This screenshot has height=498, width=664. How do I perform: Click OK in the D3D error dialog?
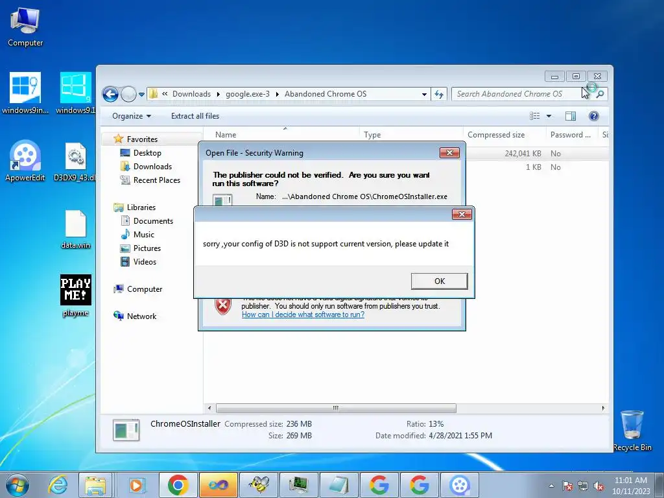tap(439, 281)
